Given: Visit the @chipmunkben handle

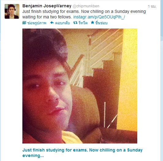Looking at the screenshot, I should click(86, 6).
